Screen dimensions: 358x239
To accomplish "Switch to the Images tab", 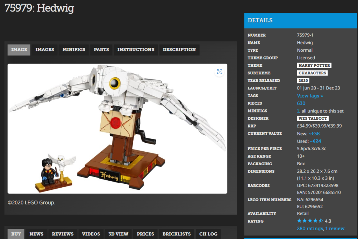I will tap(45, 50).
